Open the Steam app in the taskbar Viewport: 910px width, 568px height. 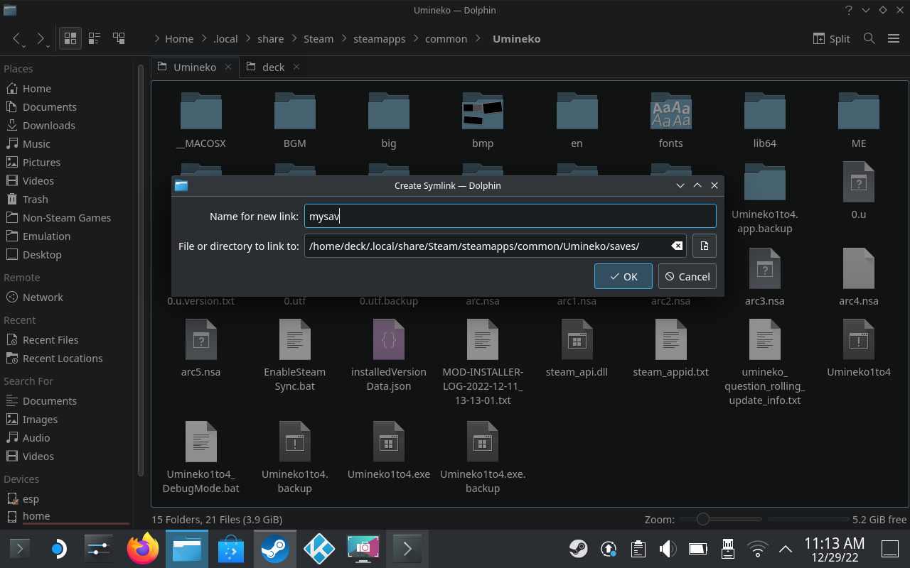[x=275, y=548]
